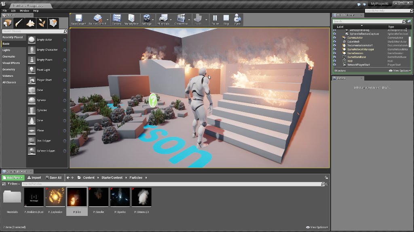Click the Cube primitive icon
Screen dimensions: 414x232
[32, 90]
